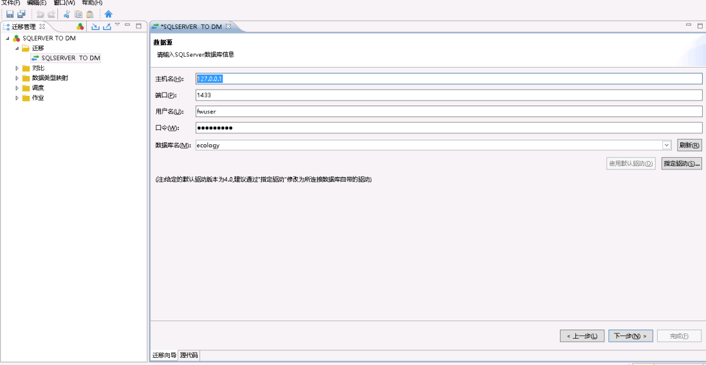Open the 数据库名 dropdown arrow
The width and height of the screenshot is (706, 365).
(x=666, y=145)
